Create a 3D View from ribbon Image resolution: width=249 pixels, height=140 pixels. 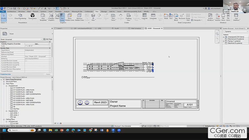click(x=93, y=17)
